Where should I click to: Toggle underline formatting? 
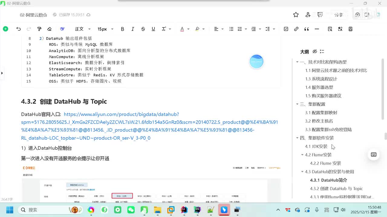click(x=153, y=29)
